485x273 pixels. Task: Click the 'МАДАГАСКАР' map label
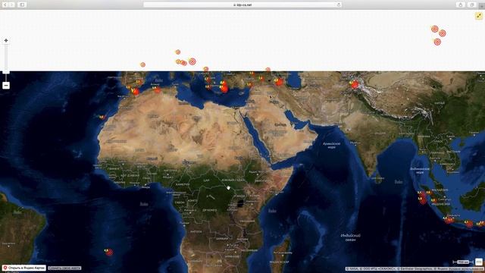pos(280,262)
